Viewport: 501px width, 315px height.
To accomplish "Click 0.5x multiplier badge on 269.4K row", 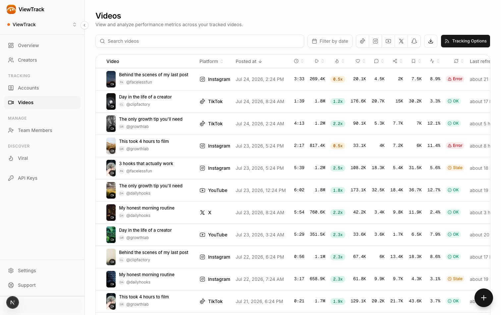I will [x=338, y=79].
